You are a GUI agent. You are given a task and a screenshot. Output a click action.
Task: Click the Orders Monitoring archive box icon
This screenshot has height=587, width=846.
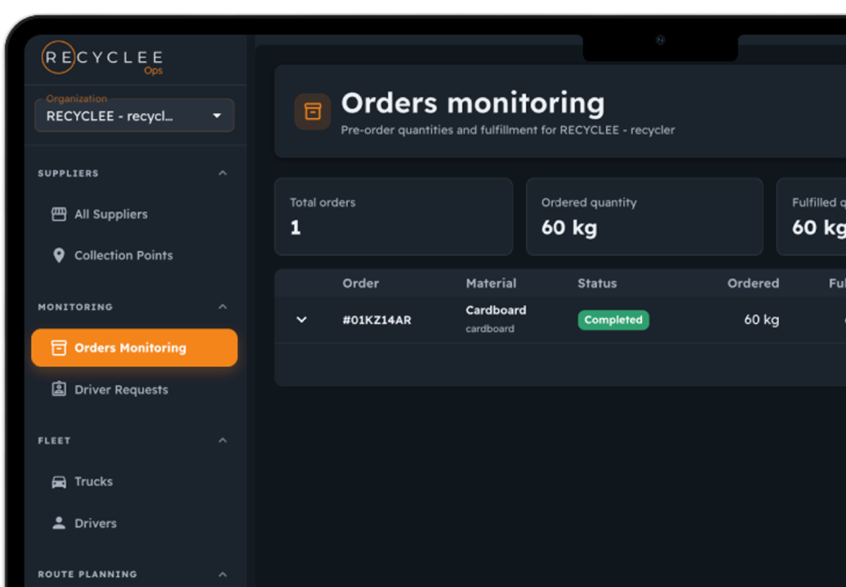tap(59, 348)
